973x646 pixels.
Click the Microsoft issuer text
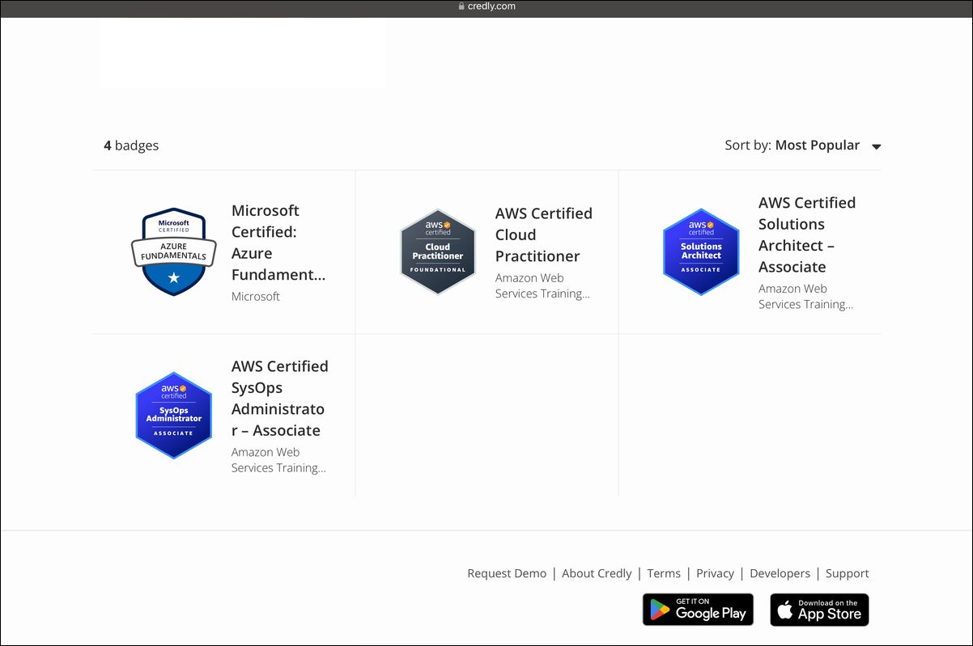(256, 297)
